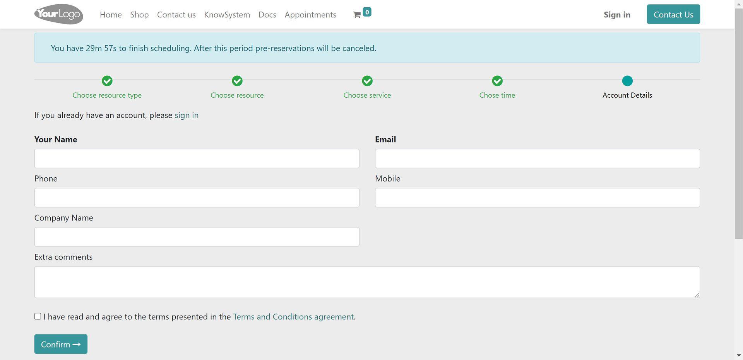Click the page vertical scrollbar thumb
The image size is (743, 360).
(739, 123)
